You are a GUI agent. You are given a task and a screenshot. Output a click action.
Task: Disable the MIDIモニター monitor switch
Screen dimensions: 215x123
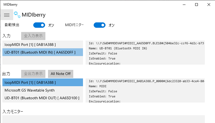tap(99, 25)
